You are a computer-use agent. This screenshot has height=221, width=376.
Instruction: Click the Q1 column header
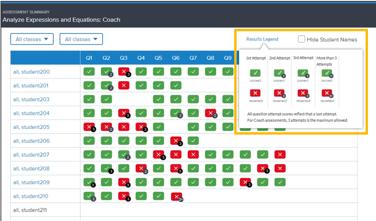89,58
